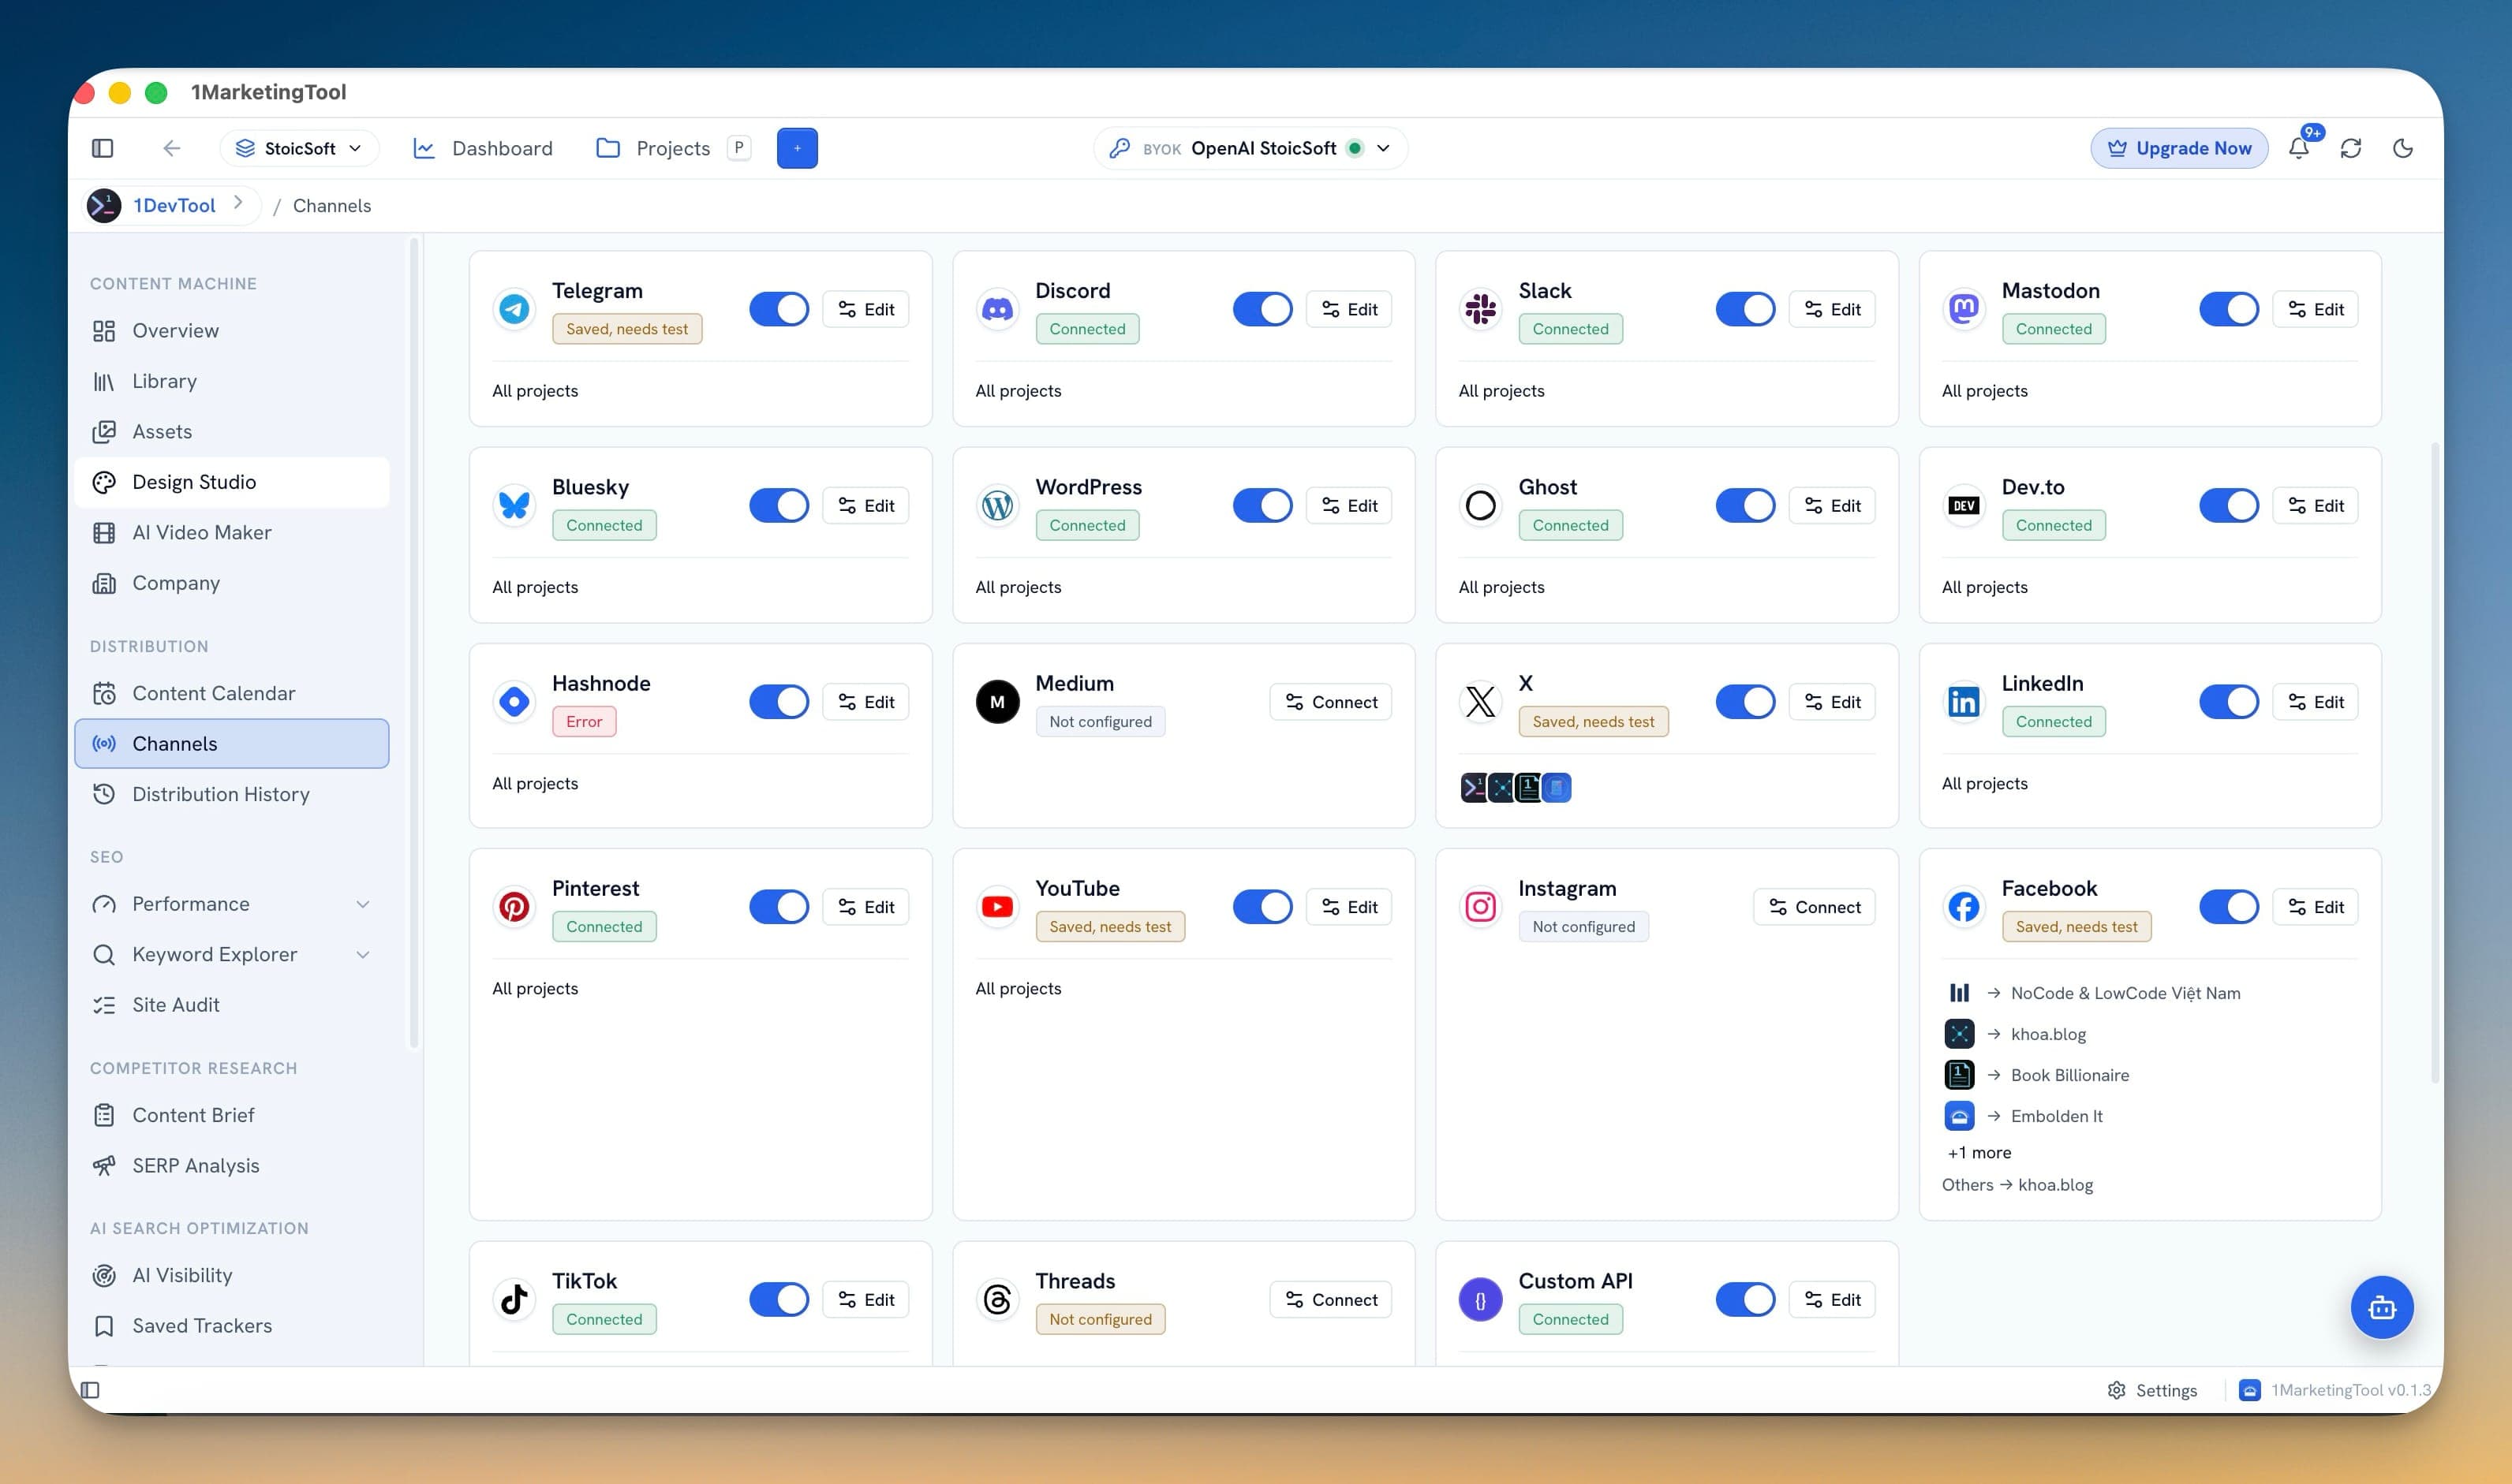
Task: Click the Custom API braces icon
Action: point(1481,1299)
